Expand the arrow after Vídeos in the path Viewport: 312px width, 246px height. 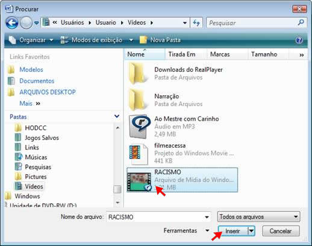pos(152,23)
